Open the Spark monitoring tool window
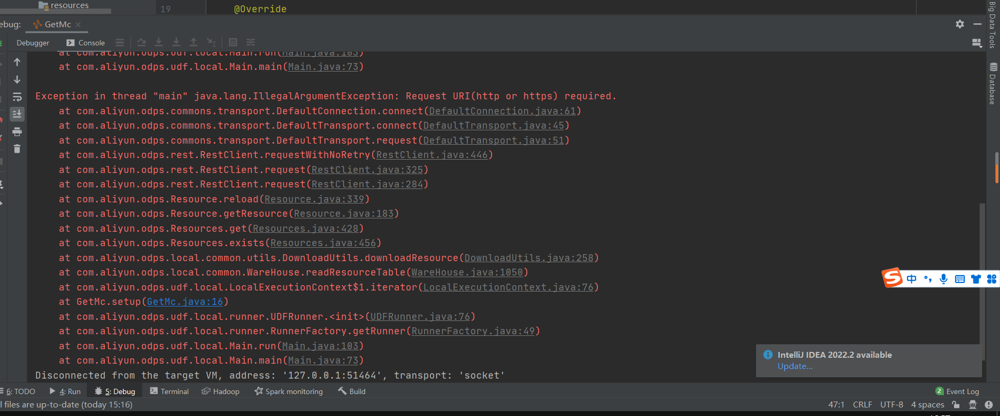Viewport: 1000px width, 416px height. point(289,391)
